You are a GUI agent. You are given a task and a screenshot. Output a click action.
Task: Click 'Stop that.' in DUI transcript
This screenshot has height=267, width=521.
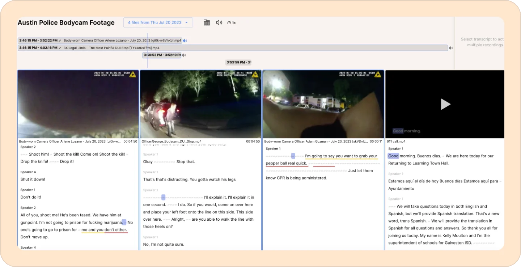point(186,161)
